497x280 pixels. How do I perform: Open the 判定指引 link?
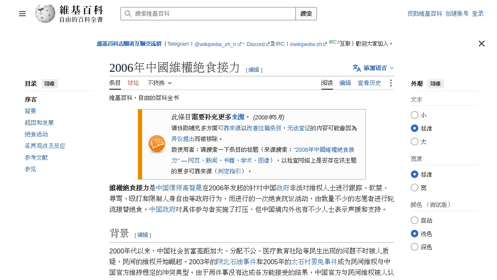coord(229,171)
